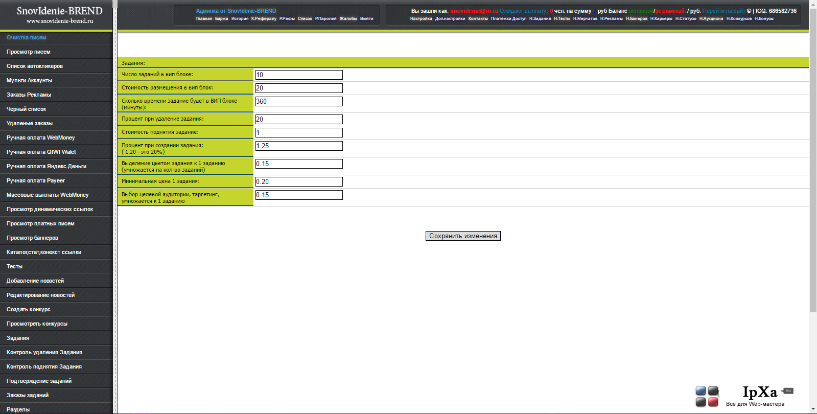Click the SnovIdenie-BREND site logo
This screenshot has height=414, width=817.
[59, 15]
